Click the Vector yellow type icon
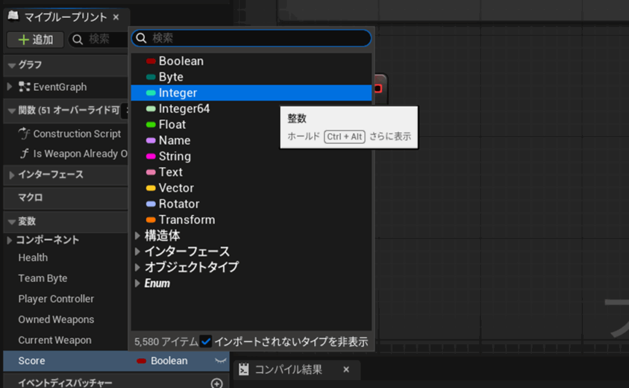This screenshot has width=629, height=388. click(150, 188)
